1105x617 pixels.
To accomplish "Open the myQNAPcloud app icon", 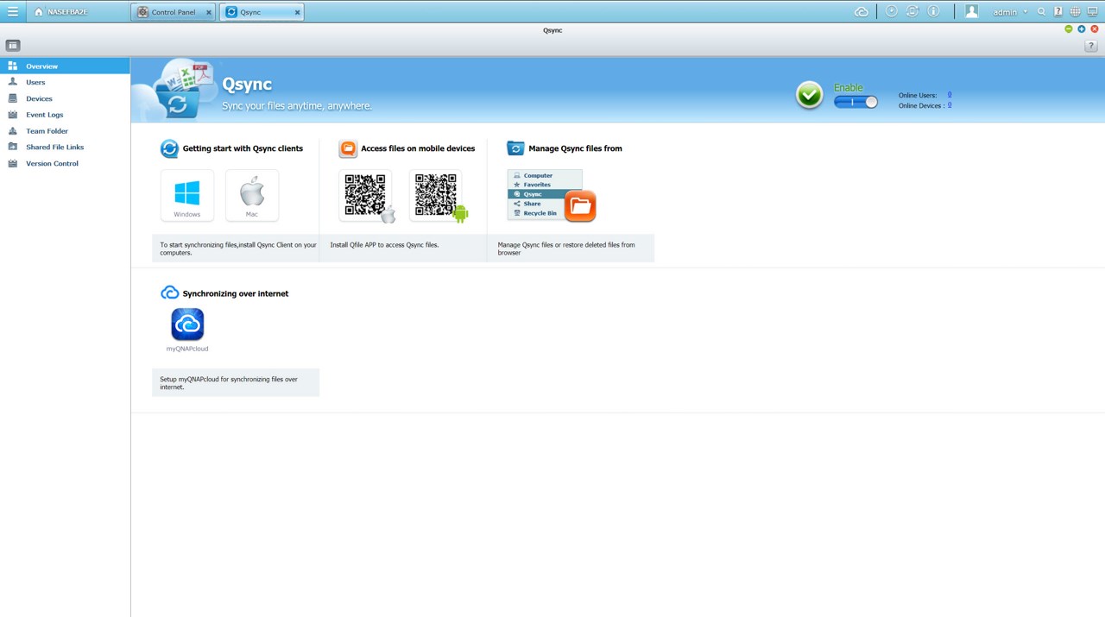I will (187, 324).
